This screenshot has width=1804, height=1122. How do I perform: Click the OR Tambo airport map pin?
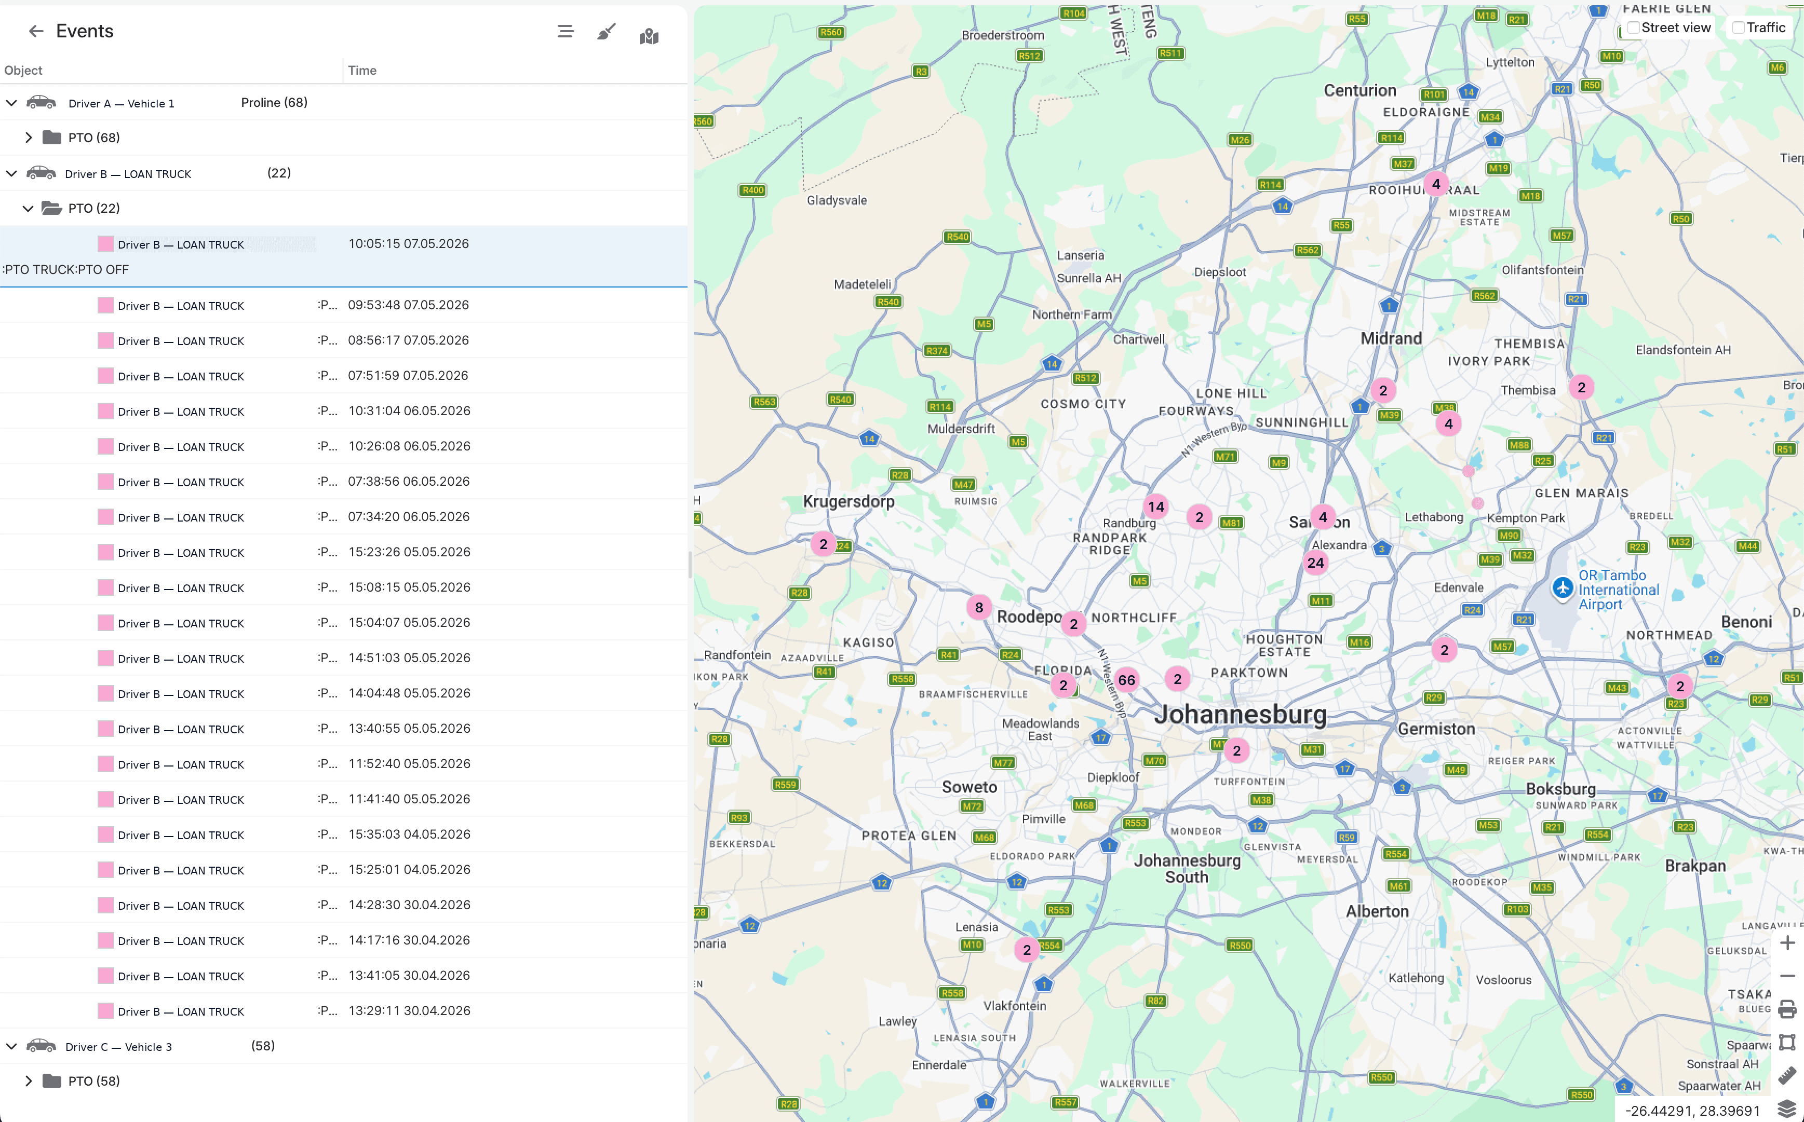click(x=1562, y=587)
